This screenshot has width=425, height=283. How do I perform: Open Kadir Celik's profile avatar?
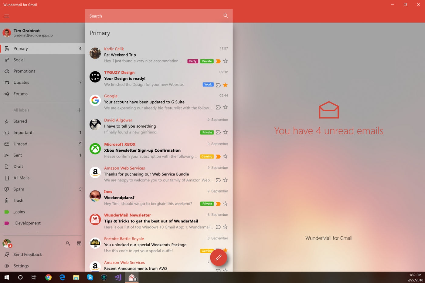pyautogui.click(x=95, y=53)
